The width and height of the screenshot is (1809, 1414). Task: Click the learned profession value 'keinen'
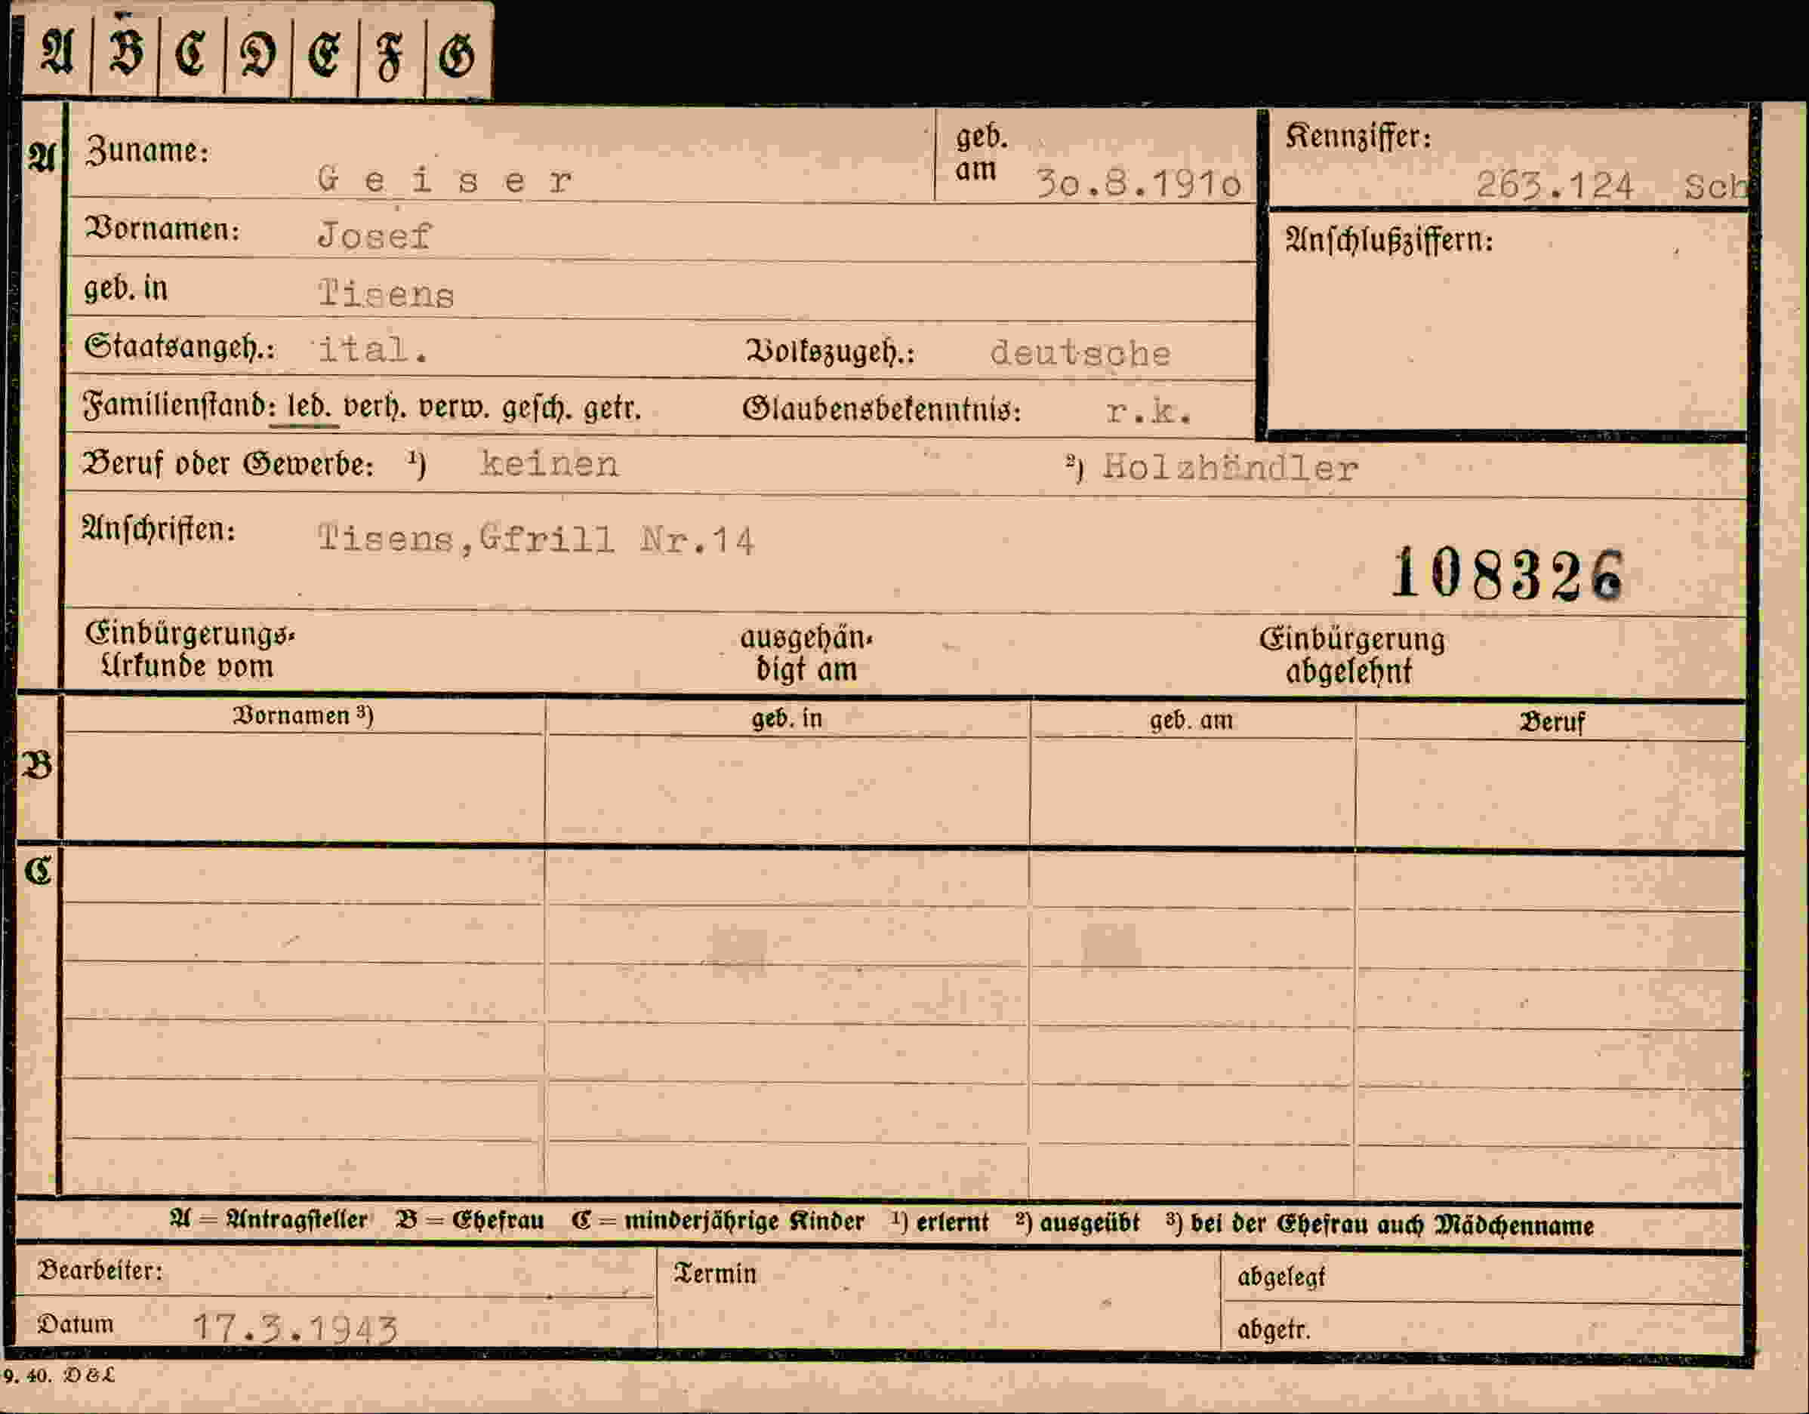pyautogui.click(x=549, y=463)
